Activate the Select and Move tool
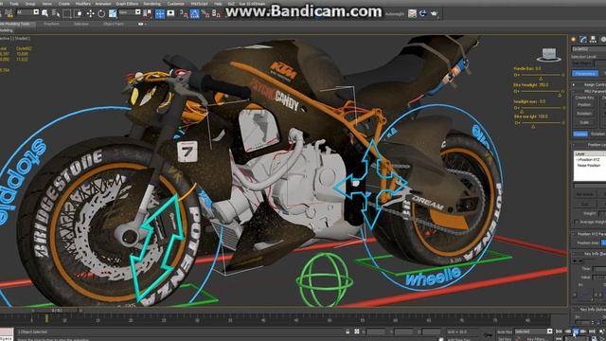Image resolution: width=606 pixels, height=341 pixels. point(90,14)
